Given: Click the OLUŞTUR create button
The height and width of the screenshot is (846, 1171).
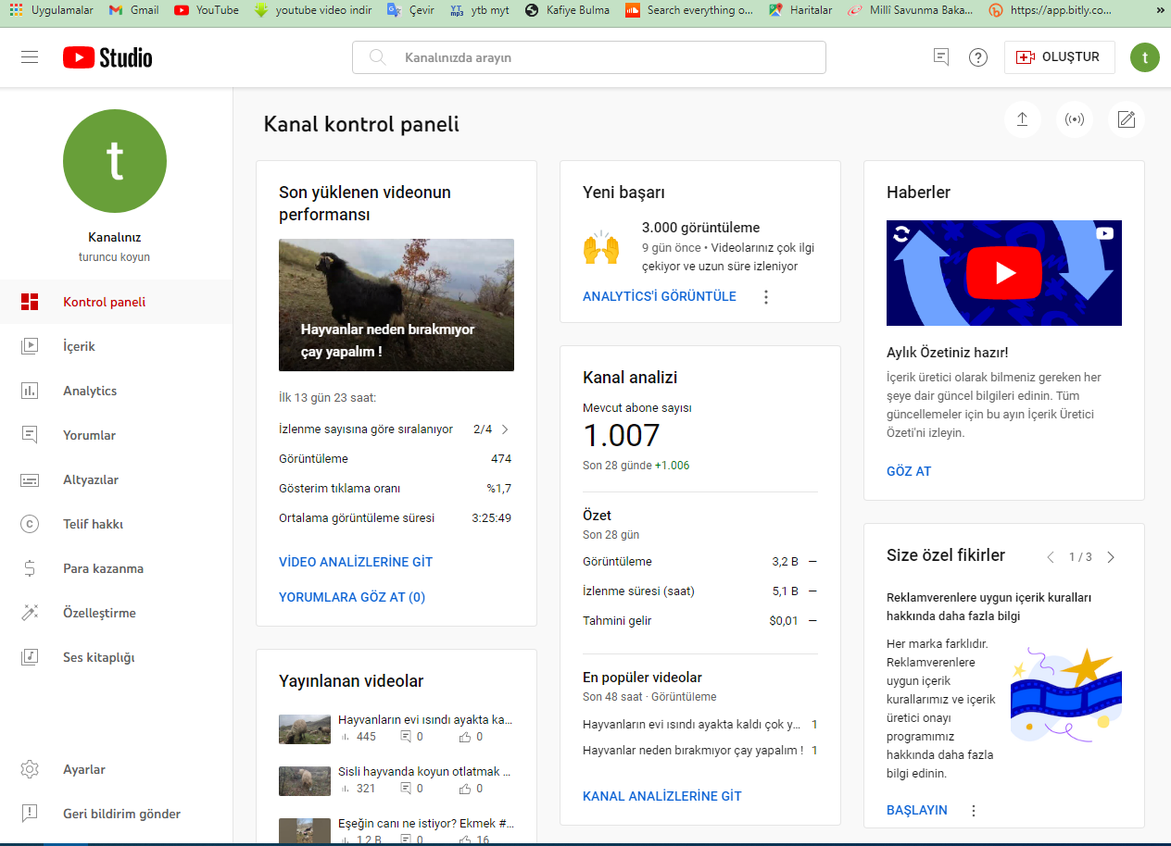Looking at the screenshot, I should [1059, 57].
